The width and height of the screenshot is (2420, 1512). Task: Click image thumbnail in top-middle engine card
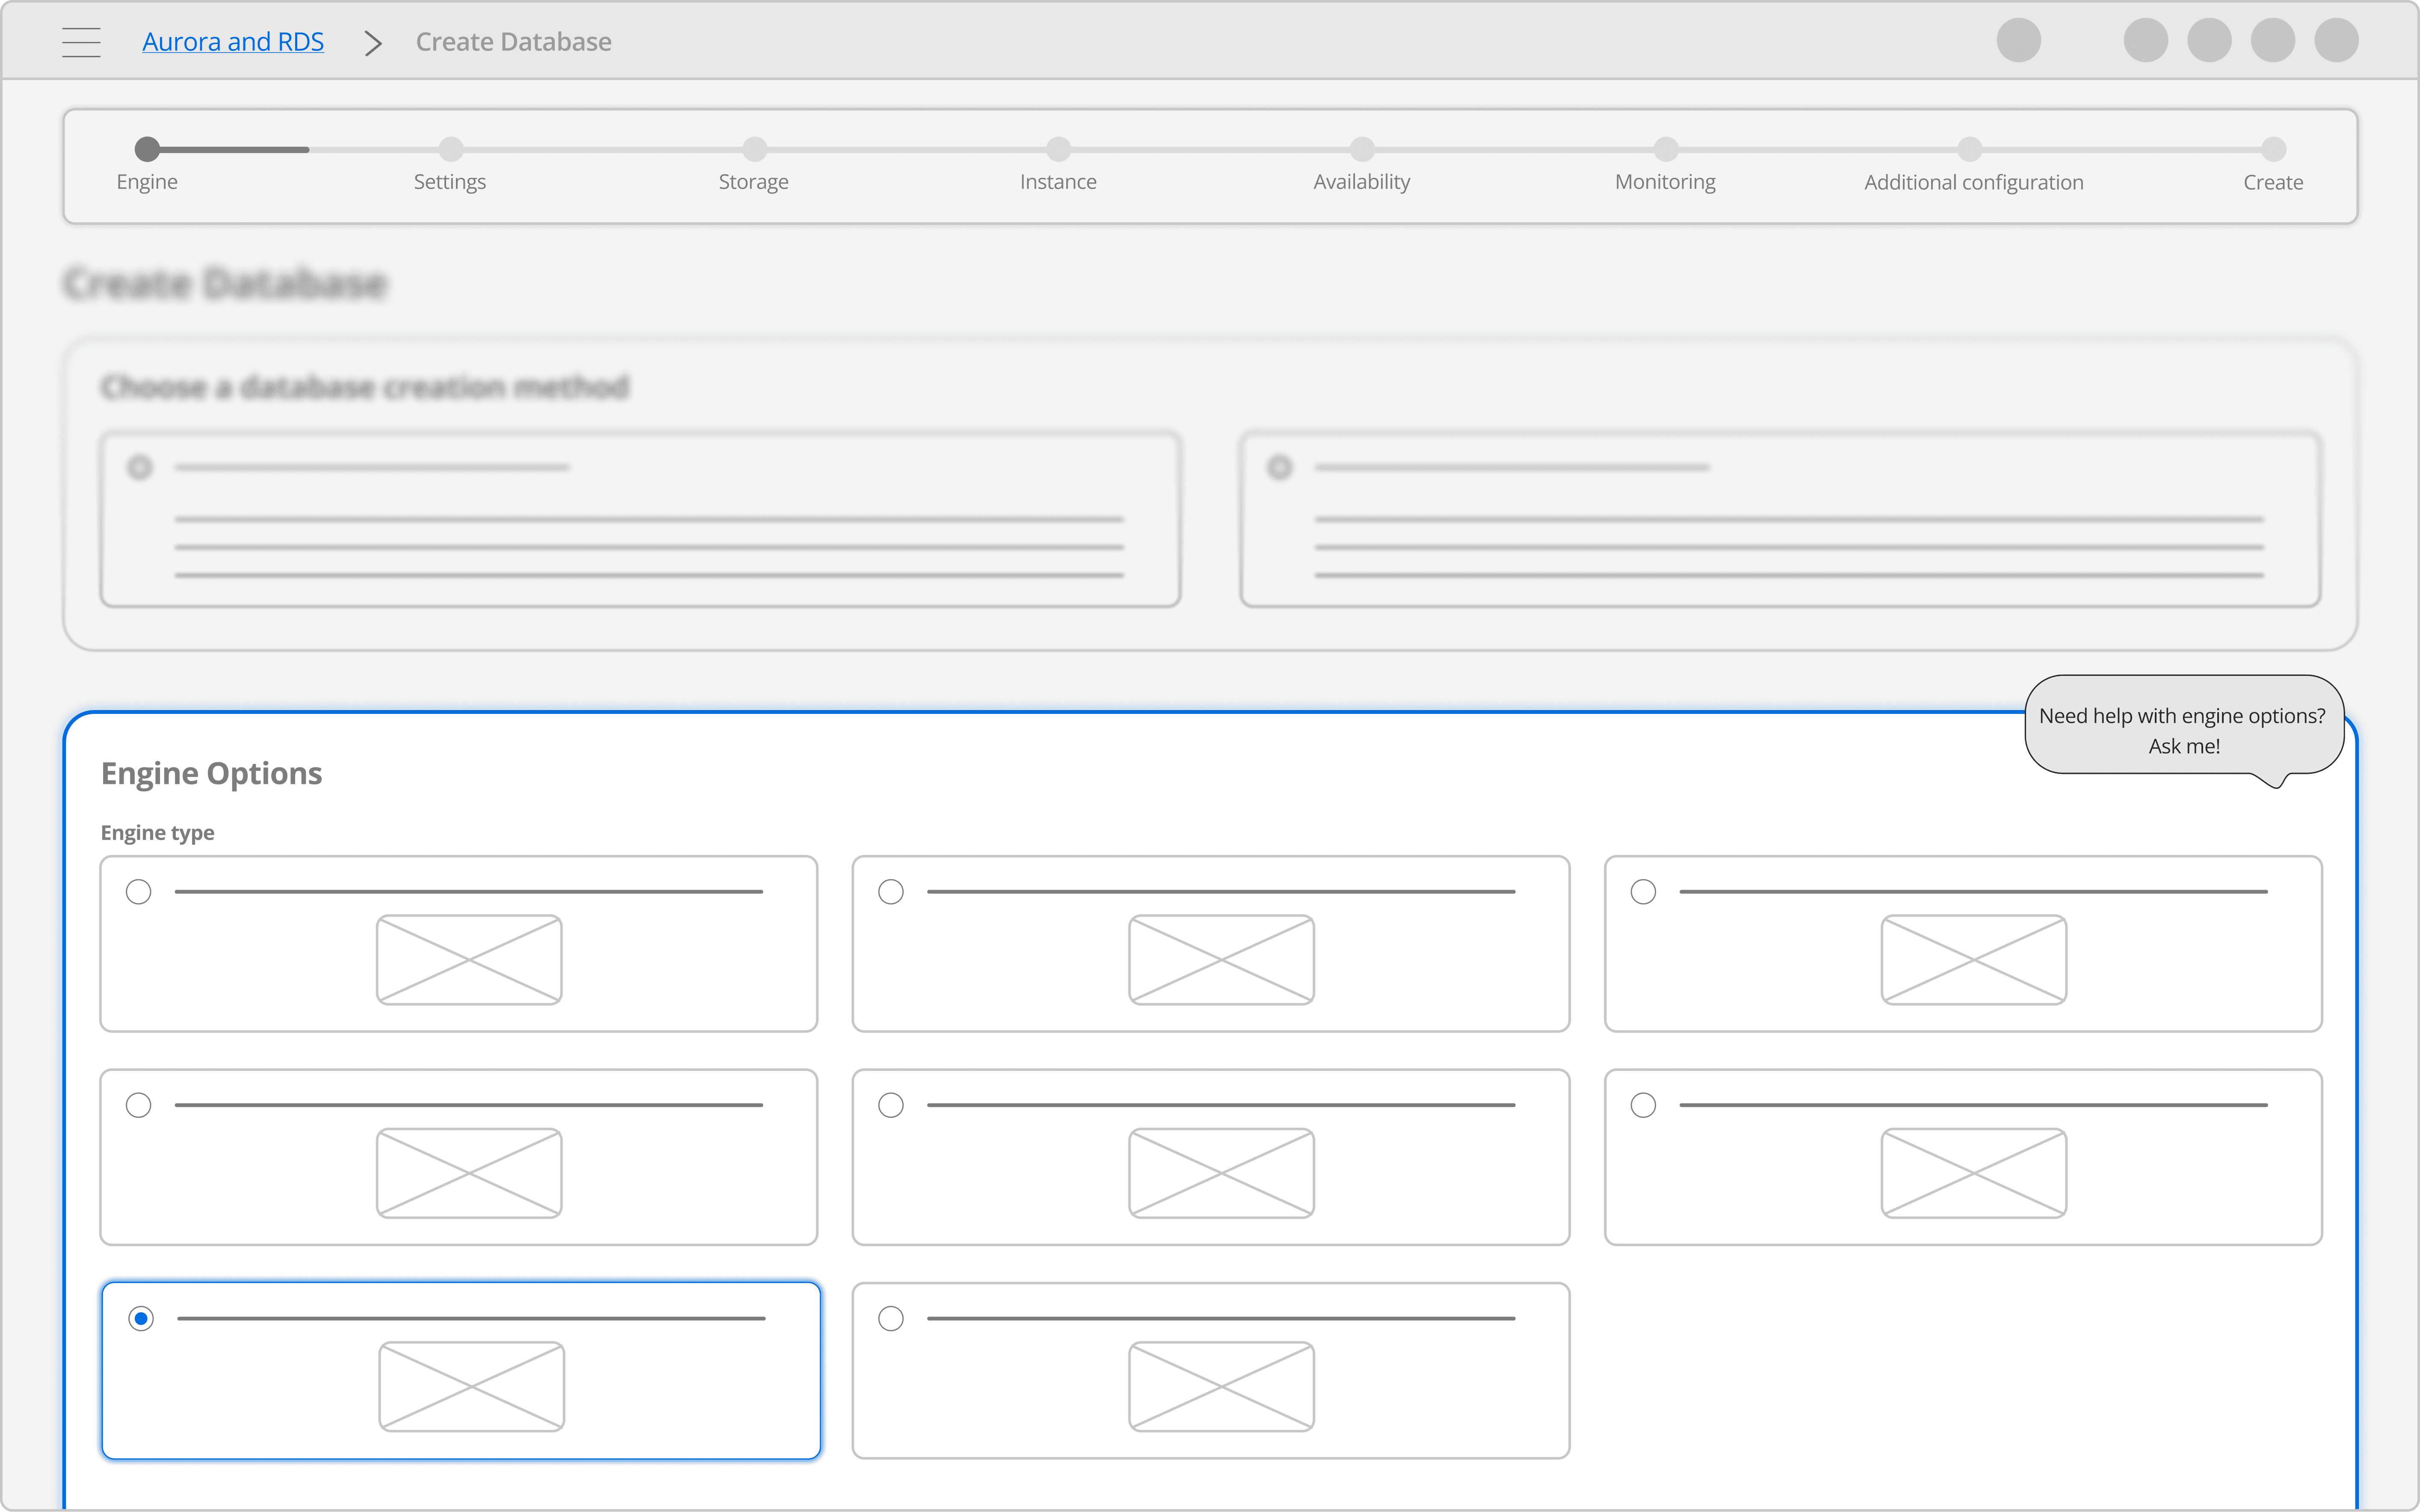coord(1221,959)
